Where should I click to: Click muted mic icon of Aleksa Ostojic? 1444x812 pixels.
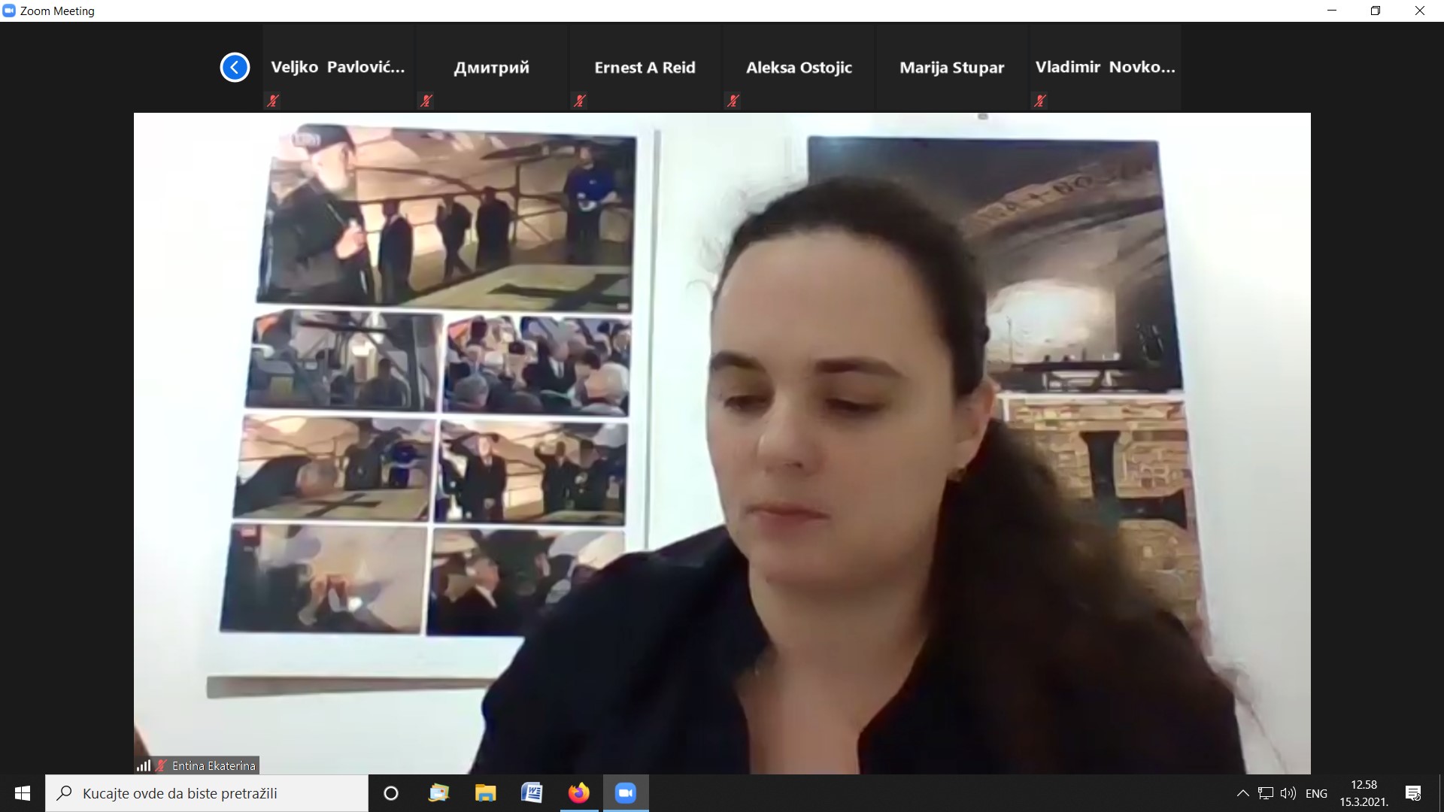pyautogui.click(x=733, y=100)
